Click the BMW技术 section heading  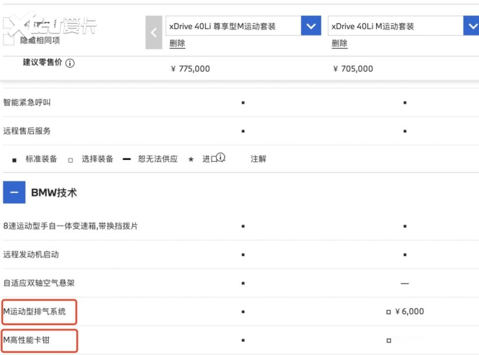pyautogui.click(x=54, y=193)
